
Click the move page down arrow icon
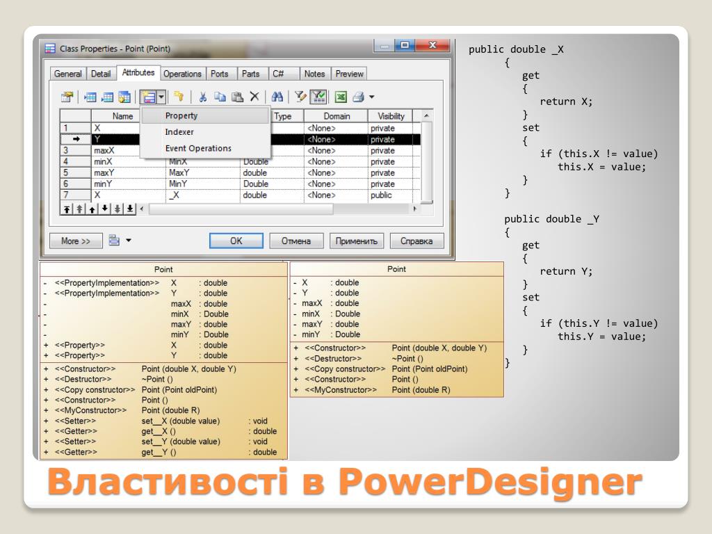click(x=117, y=209)
